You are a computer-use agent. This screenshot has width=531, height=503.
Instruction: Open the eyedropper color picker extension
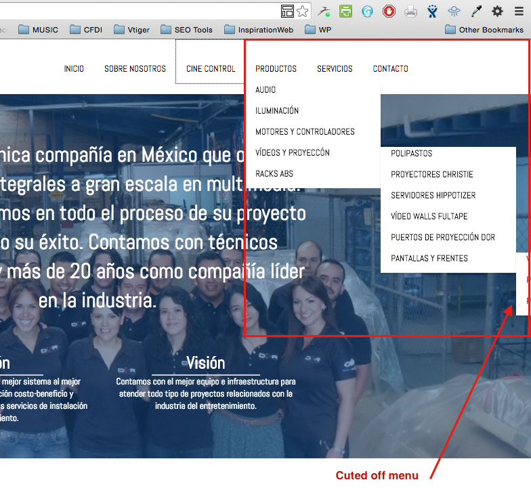[x=476, y=11]
